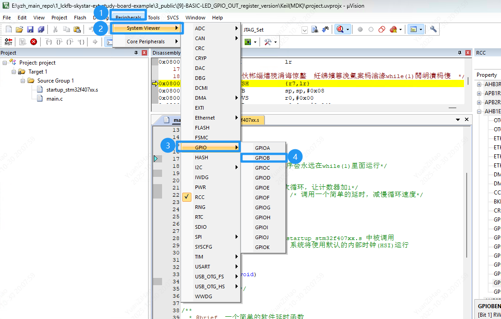Collapse the Source Group 1 folder

click(22, 81)
